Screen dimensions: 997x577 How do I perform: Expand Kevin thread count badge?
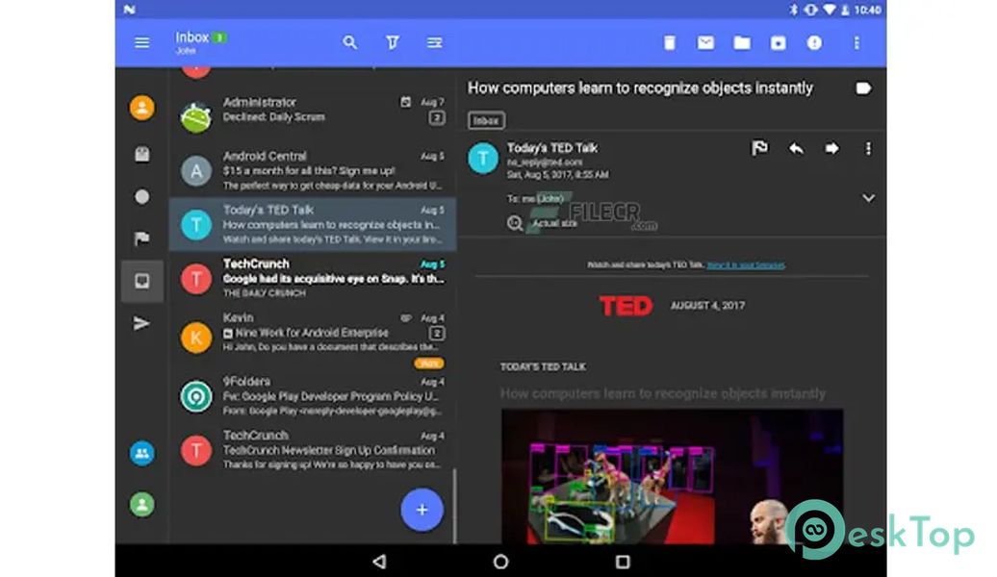click(436, 333)
